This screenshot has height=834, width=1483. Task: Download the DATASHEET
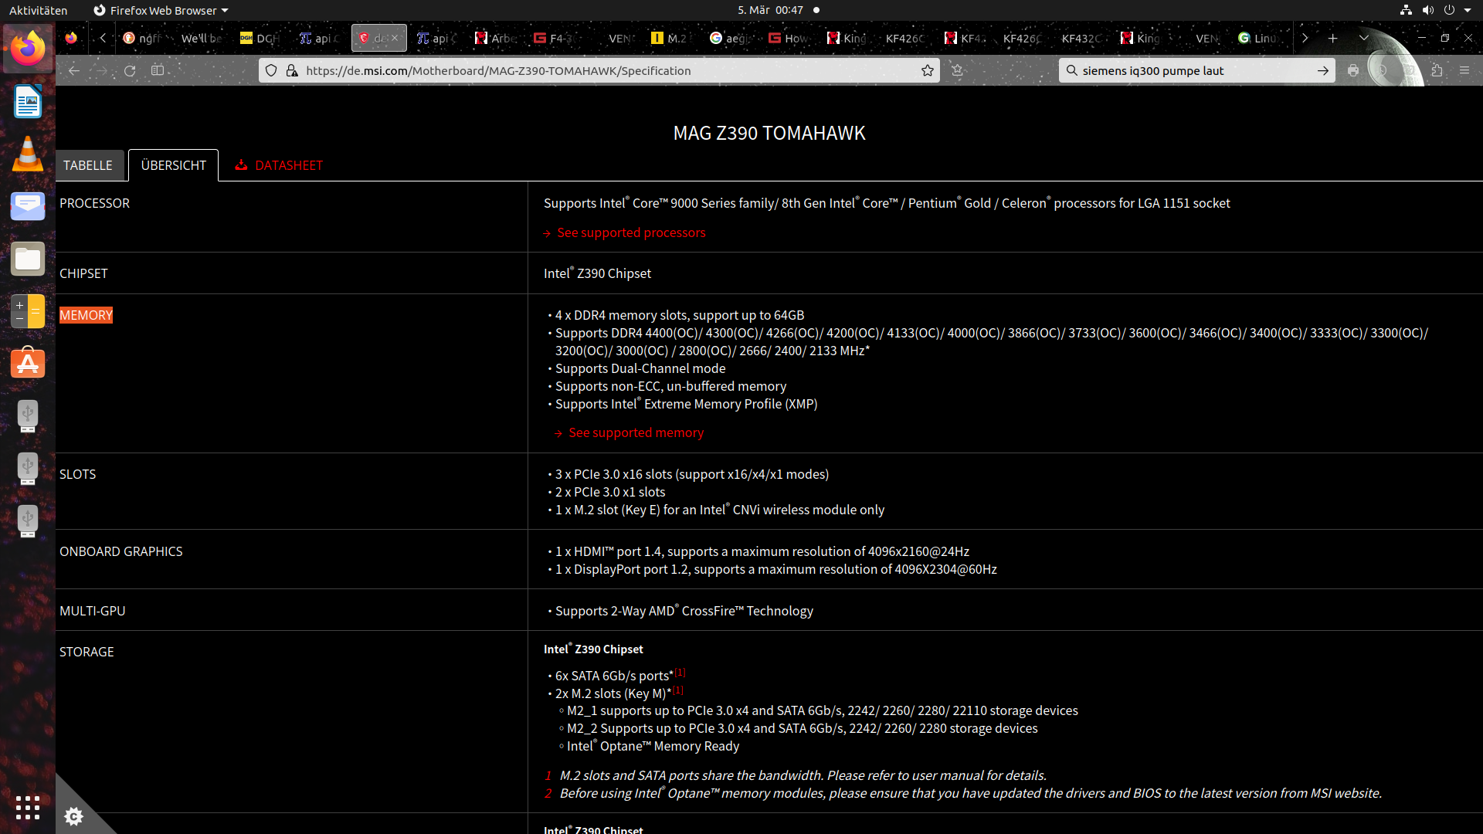click(x=280, y=165)
